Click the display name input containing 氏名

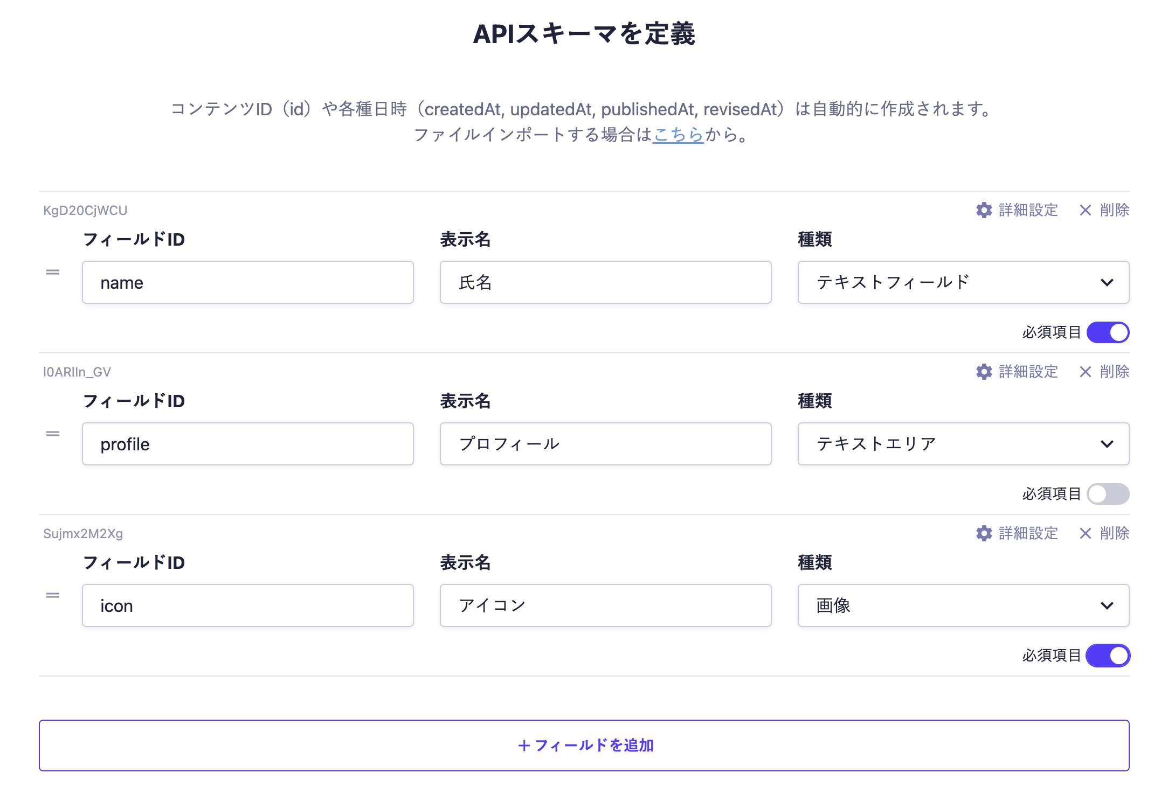[x=605, y=282]
